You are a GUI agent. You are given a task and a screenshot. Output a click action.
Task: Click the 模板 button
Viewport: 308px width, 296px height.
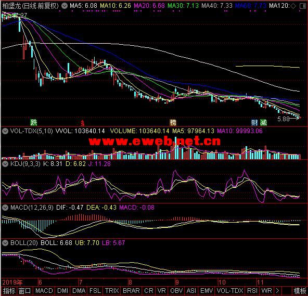pos(300,291)
